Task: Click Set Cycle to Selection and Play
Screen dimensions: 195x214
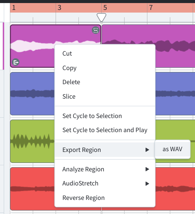Action: tap(105, 130)
